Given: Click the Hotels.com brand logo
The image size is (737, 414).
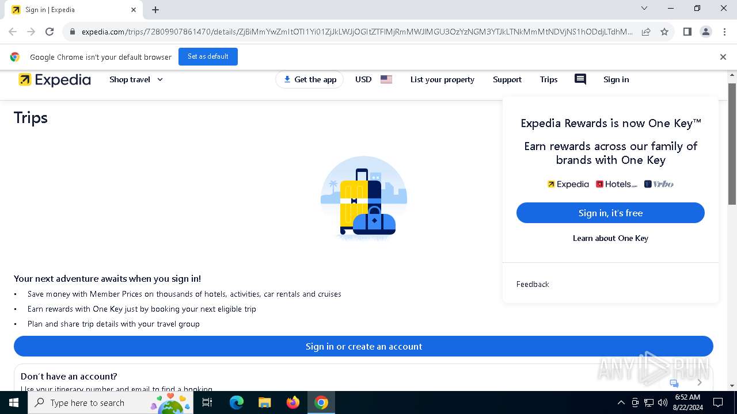Looking at the screenshot, I should [617, 184].
